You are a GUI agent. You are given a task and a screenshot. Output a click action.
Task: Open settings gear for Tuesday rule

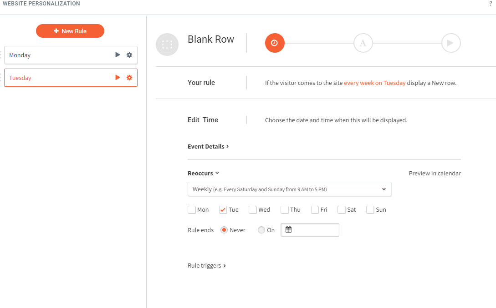(129, 78)
